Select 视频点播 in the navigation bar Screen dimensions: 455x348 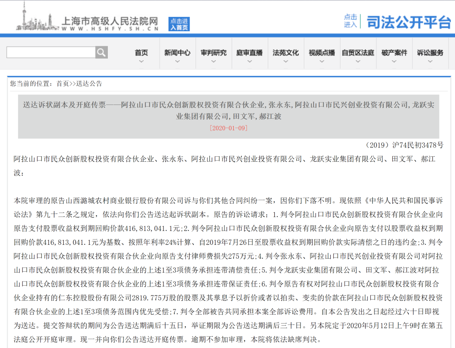point(321,53)
